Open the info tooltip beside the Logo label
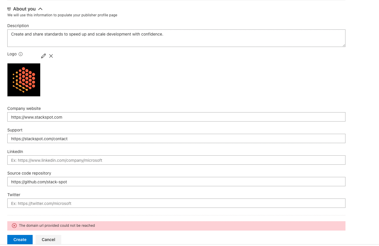The width and height of the screenshot is (379, 246). [x=20, y=54]
